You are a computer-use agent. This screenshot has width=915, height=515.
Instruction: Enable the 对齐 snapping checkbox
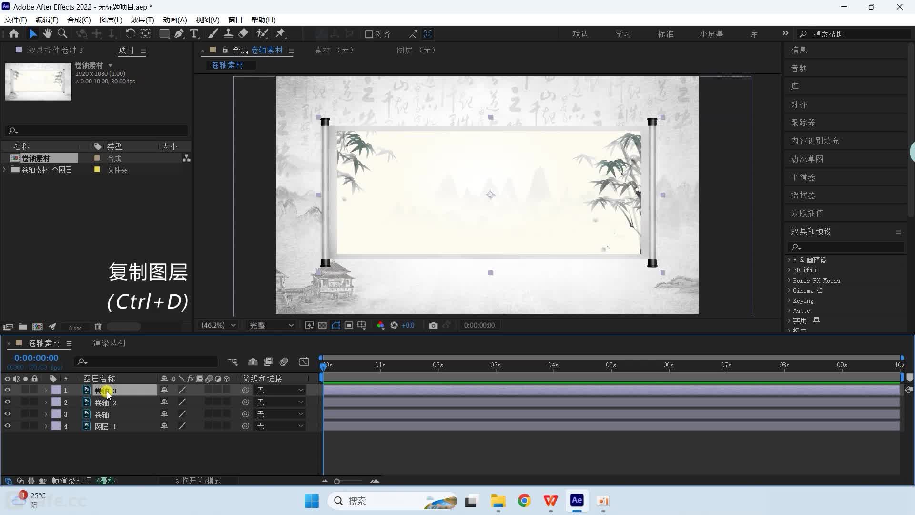pos(369,34)
